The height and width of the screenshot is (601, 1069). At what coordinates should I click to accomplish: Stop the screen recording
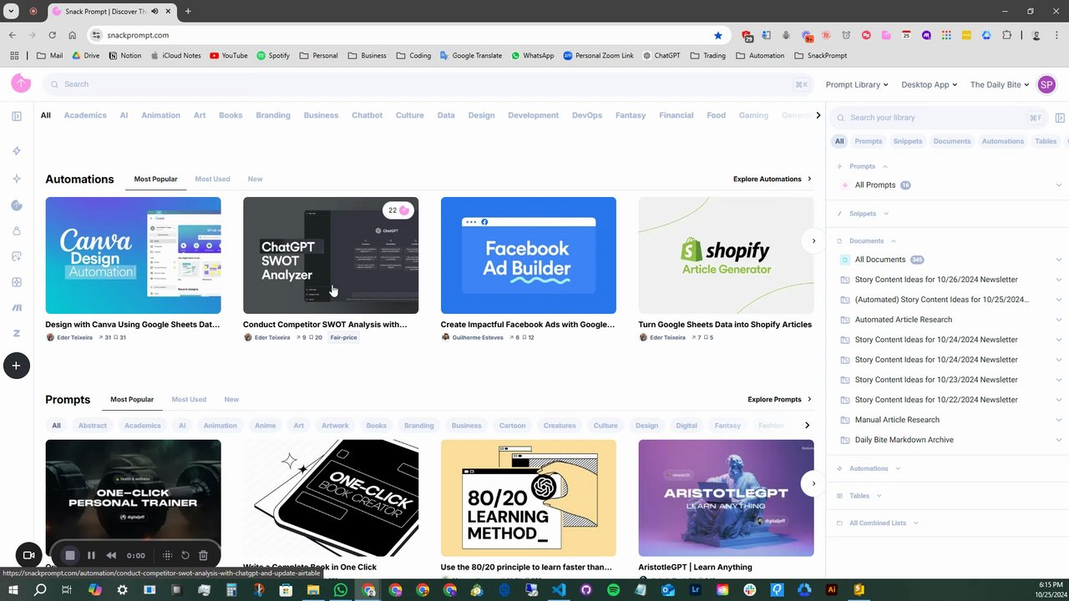[x=70, y=555]
